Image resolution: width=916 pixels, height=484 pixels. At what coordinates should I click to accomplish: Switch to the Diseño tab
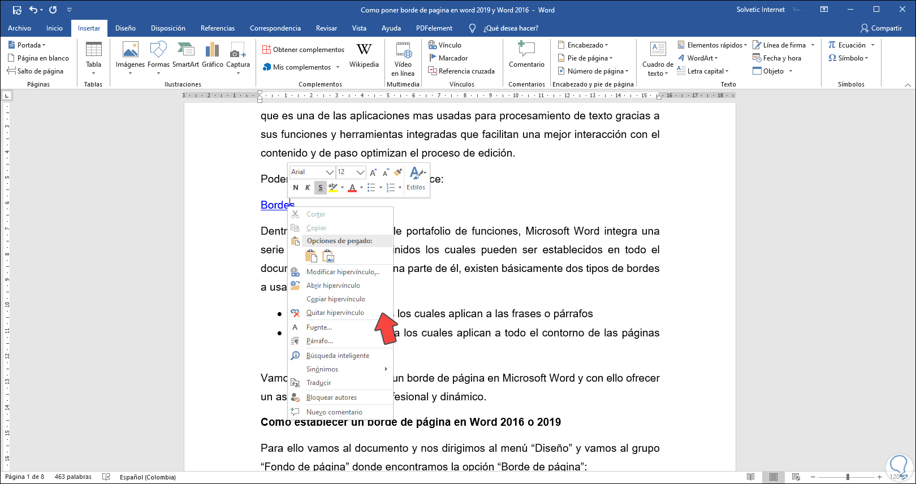[126, 28]
